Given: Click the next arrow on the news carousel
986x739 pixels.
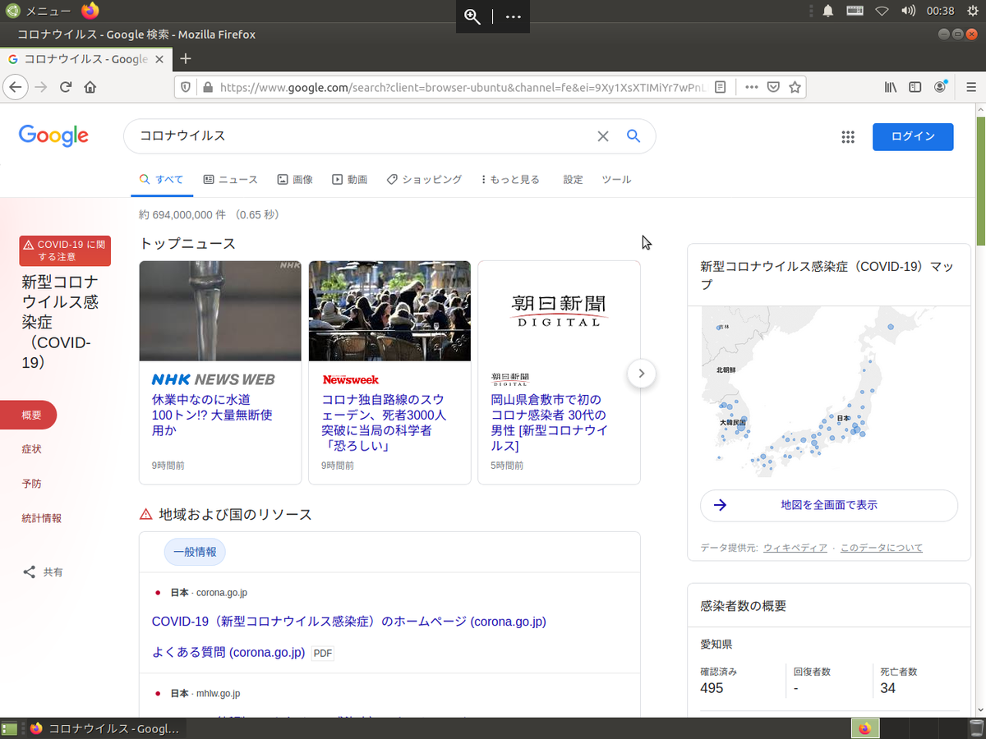Looking at the screenshot, I should point(641,374).
